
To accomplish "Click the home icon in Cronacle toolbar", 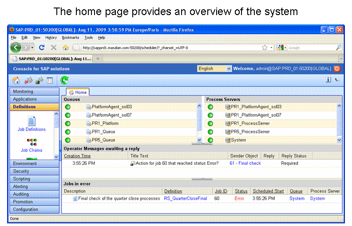I will click(16, 80).
